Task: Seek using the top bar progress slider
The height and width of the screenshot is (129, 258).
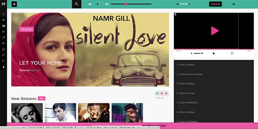Action: [x=131, y=4]
